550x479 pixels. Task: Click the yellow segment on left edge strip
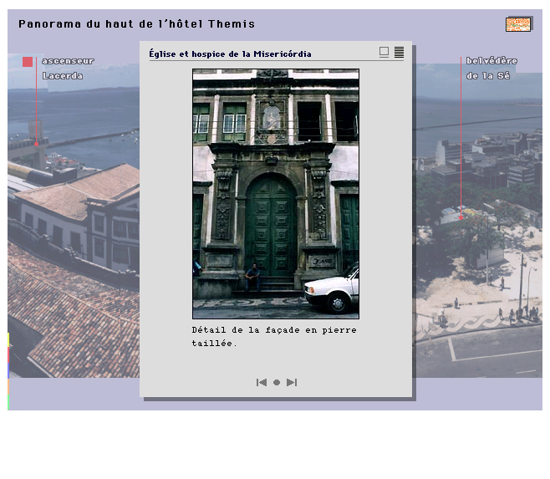pos(9,339)
